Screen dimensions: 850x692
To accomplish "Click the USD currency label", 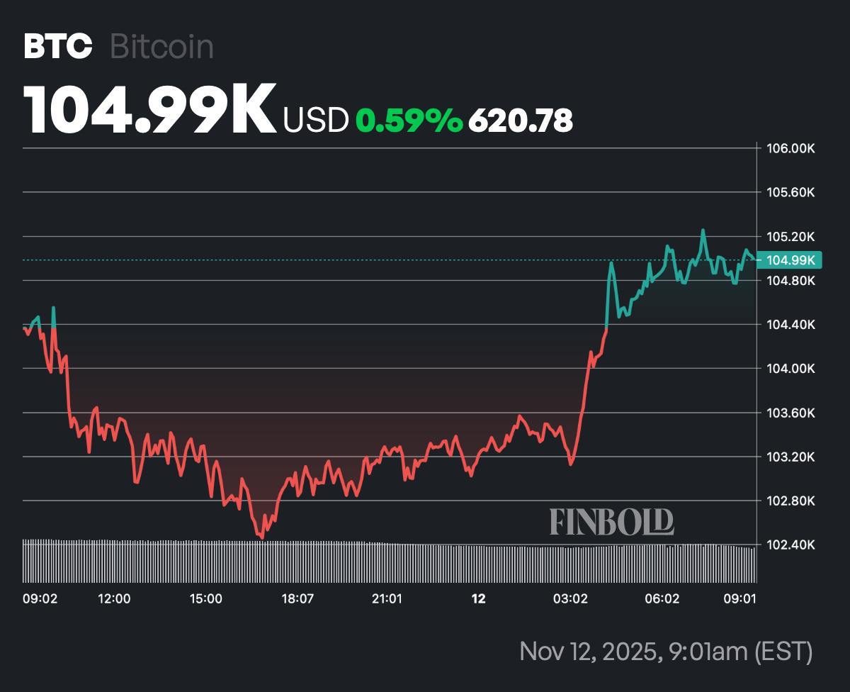I will point(316,121).
